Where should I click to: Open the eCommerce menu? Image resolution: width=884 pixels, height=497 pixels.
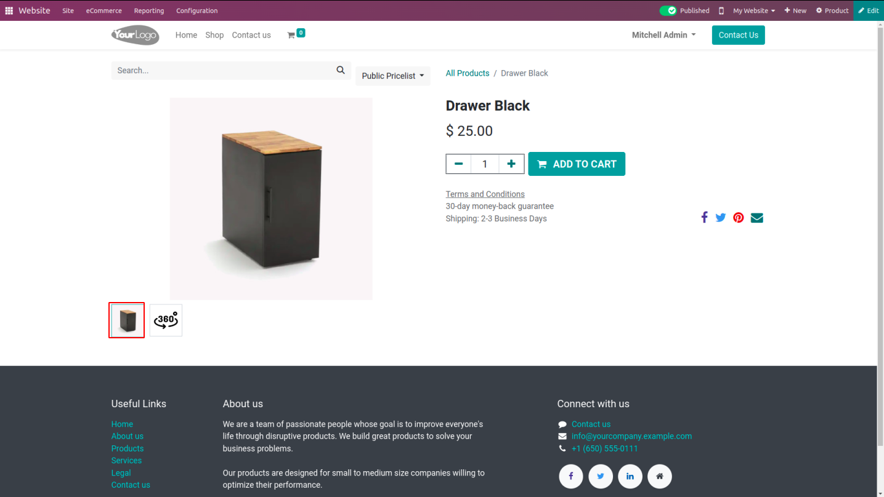click(103, 10)
